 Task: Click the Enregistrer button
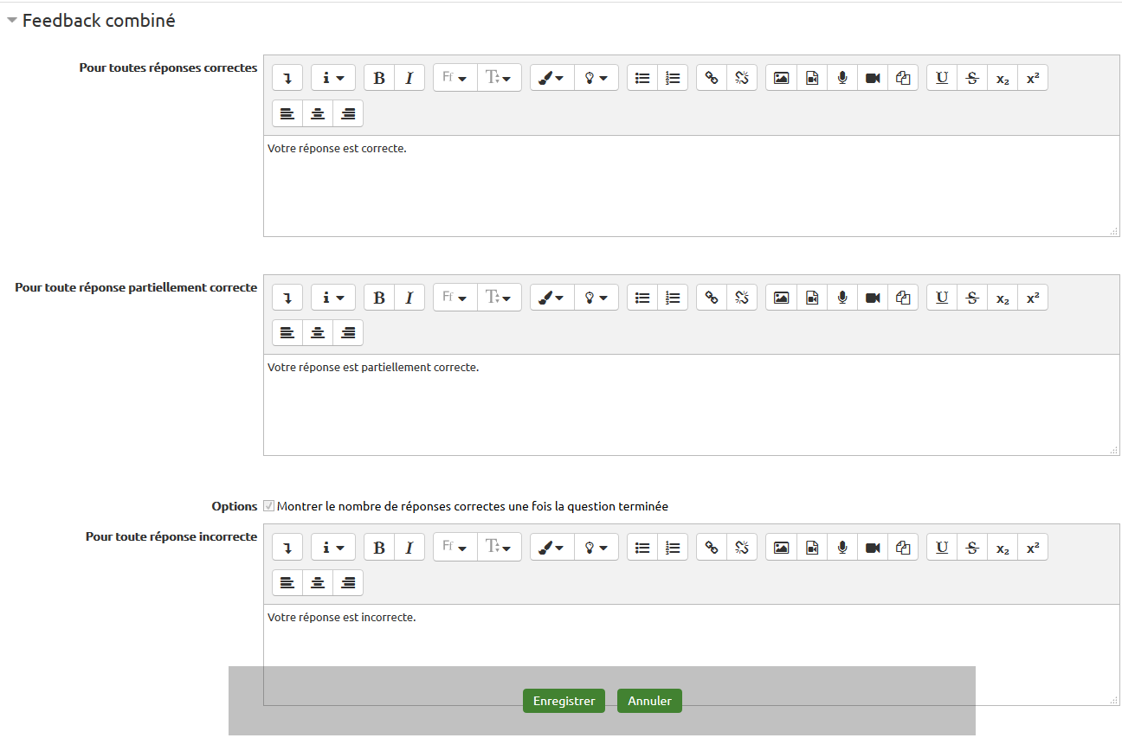coord(564,701)
